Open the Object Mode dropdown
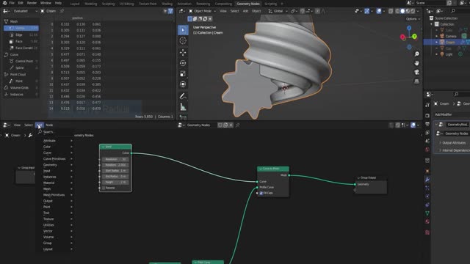Viewport: 470px width, 264px height. 203,11
